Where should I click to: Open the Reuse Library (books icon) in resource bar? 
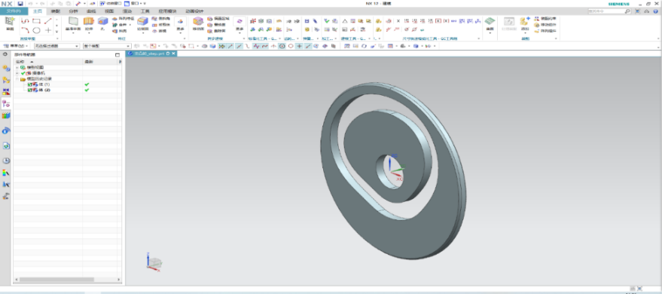[x=6, y=116]
